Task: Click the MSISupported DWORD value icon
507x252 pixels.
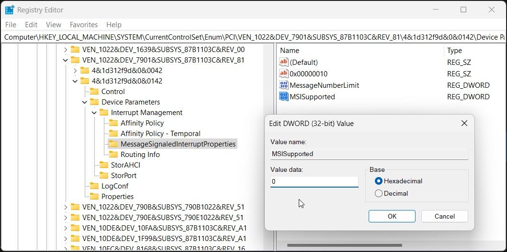Action: pos(284,97)
